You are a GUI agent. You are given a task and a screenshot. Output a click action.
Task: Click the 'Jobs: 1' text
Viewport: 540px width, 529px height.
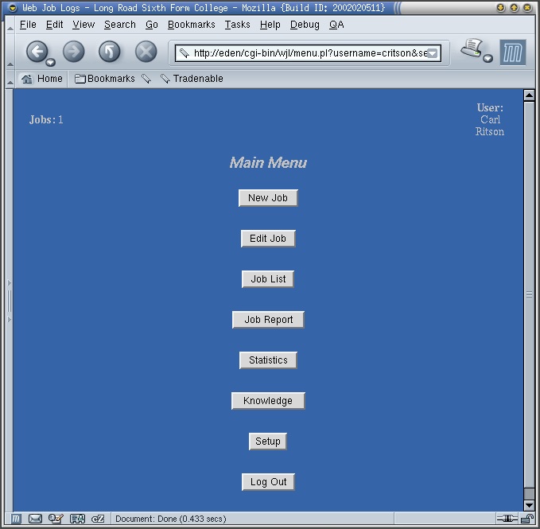(46, 120)
